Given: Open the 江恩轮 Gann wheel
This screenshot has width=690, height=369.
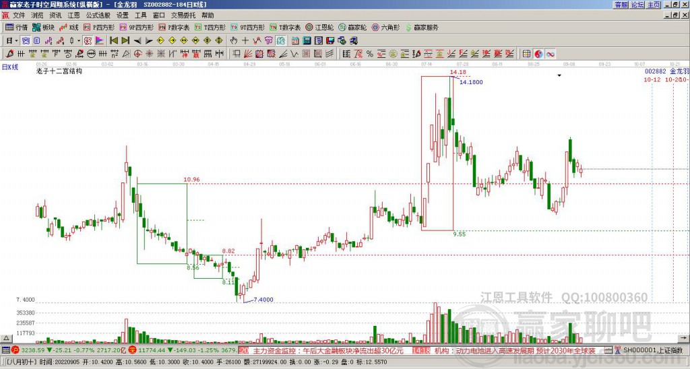Looking at the screenshot, I should pos(319,27).
